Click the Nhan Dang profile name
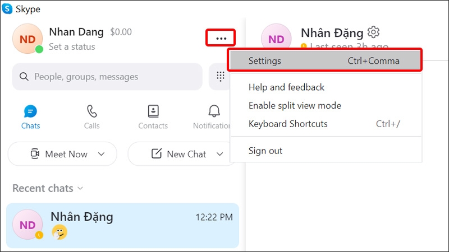The height and width of the screenshot is (252, 449). pyautogui.click(x=76, y=32)
